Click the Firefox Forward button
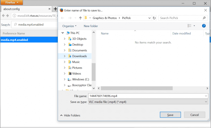The height and width of the screenshot is (128, 211). [8, 16]
